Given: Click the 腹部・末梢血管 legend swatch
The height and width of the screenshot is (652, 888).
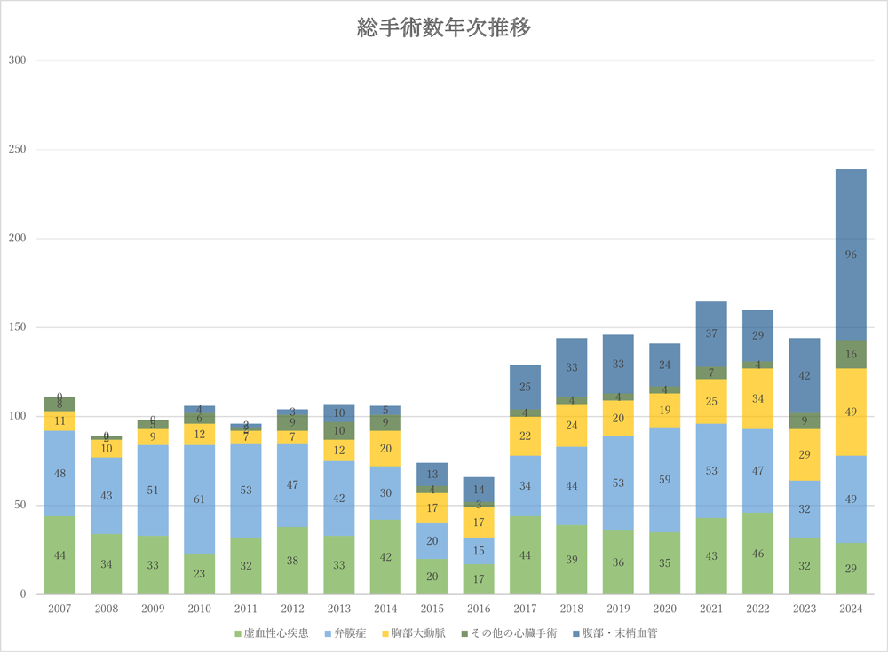Looking at the screenshot, I should pyautogui.click(x=575, y=633).
